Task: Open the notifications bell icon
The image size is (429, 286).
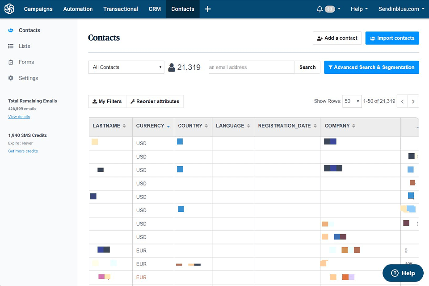Action: [x=320, y=9]
